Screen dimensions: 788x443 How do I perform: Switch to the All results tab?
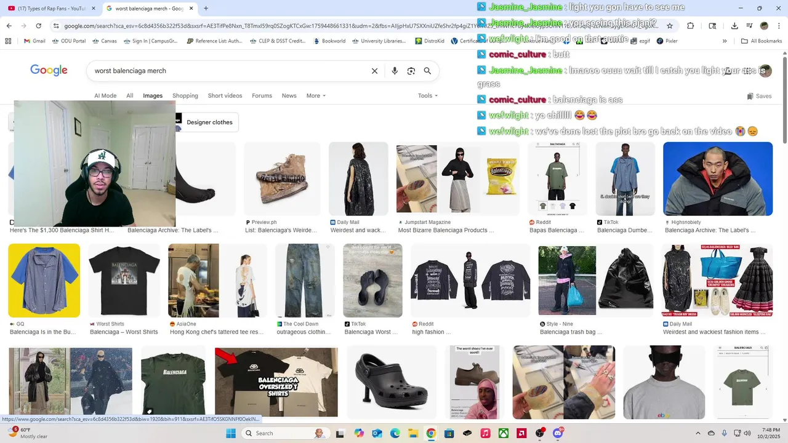(x=130, y=95)
